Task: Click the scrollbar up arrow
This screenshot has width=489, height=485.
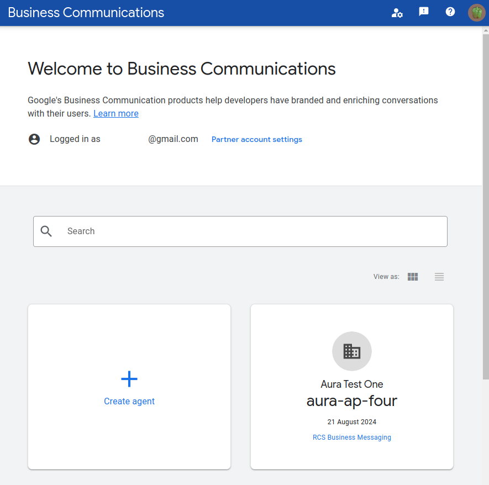Action: (486, 30)
